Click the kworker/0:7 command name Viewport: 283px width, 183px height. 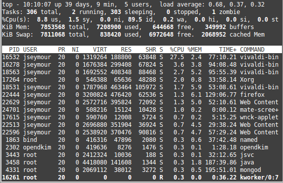point(259,177)
